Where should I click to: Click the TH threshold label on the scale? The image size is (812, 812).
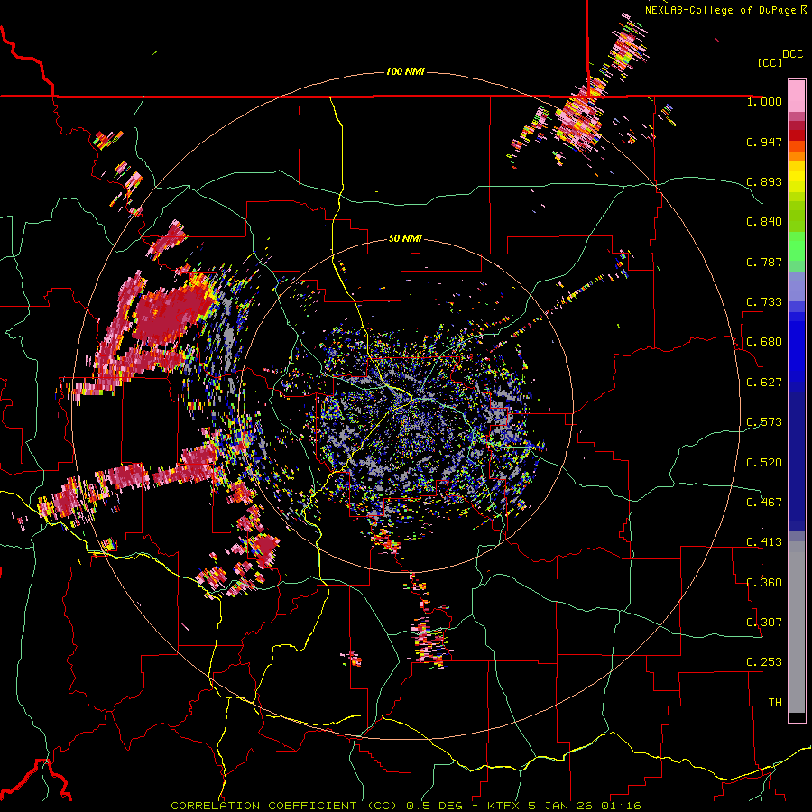775,703
